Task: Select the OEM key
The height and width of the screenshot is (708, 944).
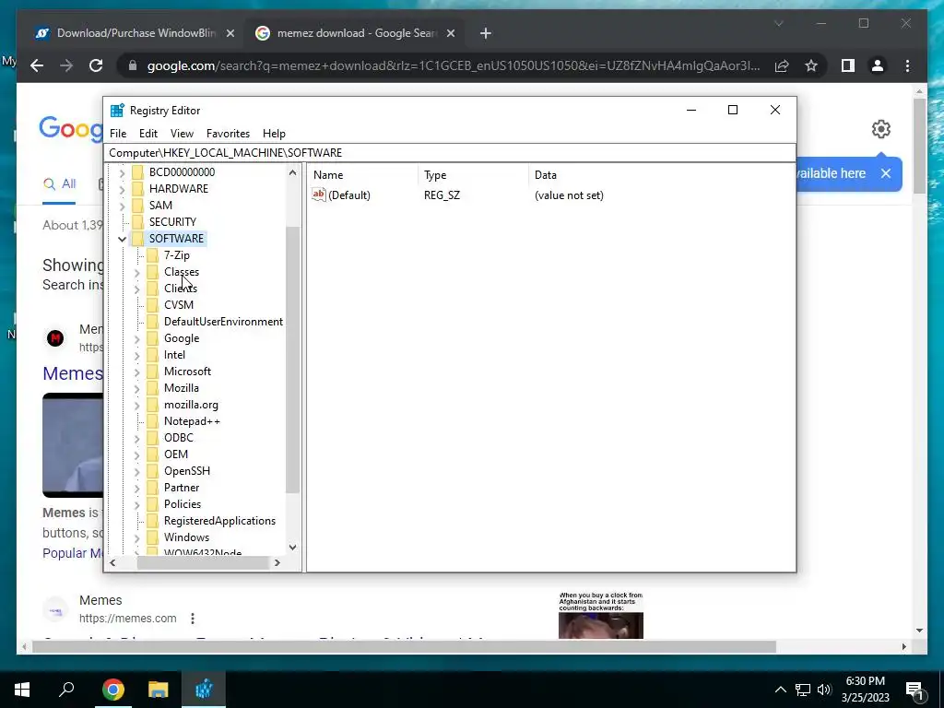Action: point(176,454)
